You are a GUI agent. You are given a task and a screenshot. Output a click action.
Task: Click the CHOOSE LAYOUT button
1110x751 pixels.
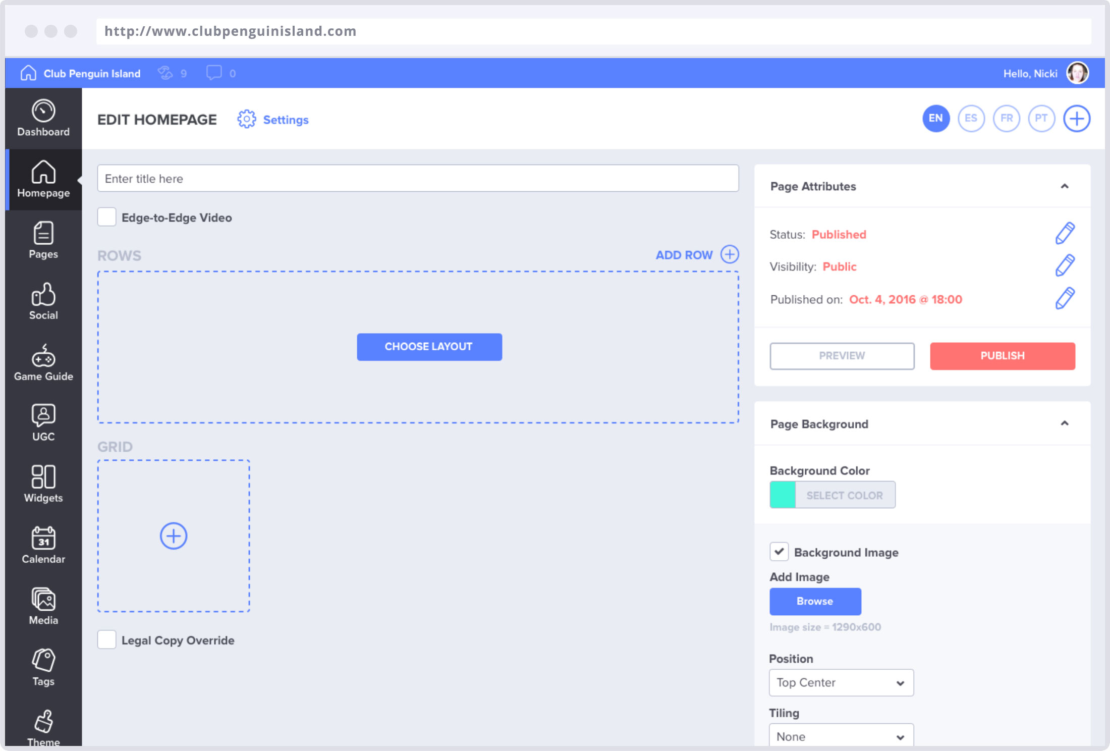pos(429,347)
